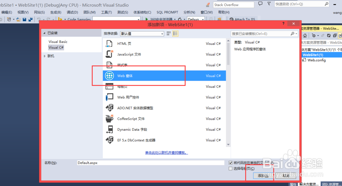The width and height of the screenshot is (342, 186).
Task: Open search options dropdown arrow in template search
Action: coord(296,34)
